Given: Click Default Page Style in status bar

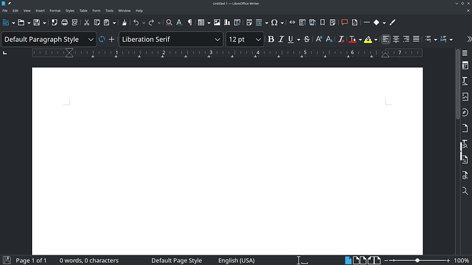Looking at the screenshot, I should click(x=176, y=260).
